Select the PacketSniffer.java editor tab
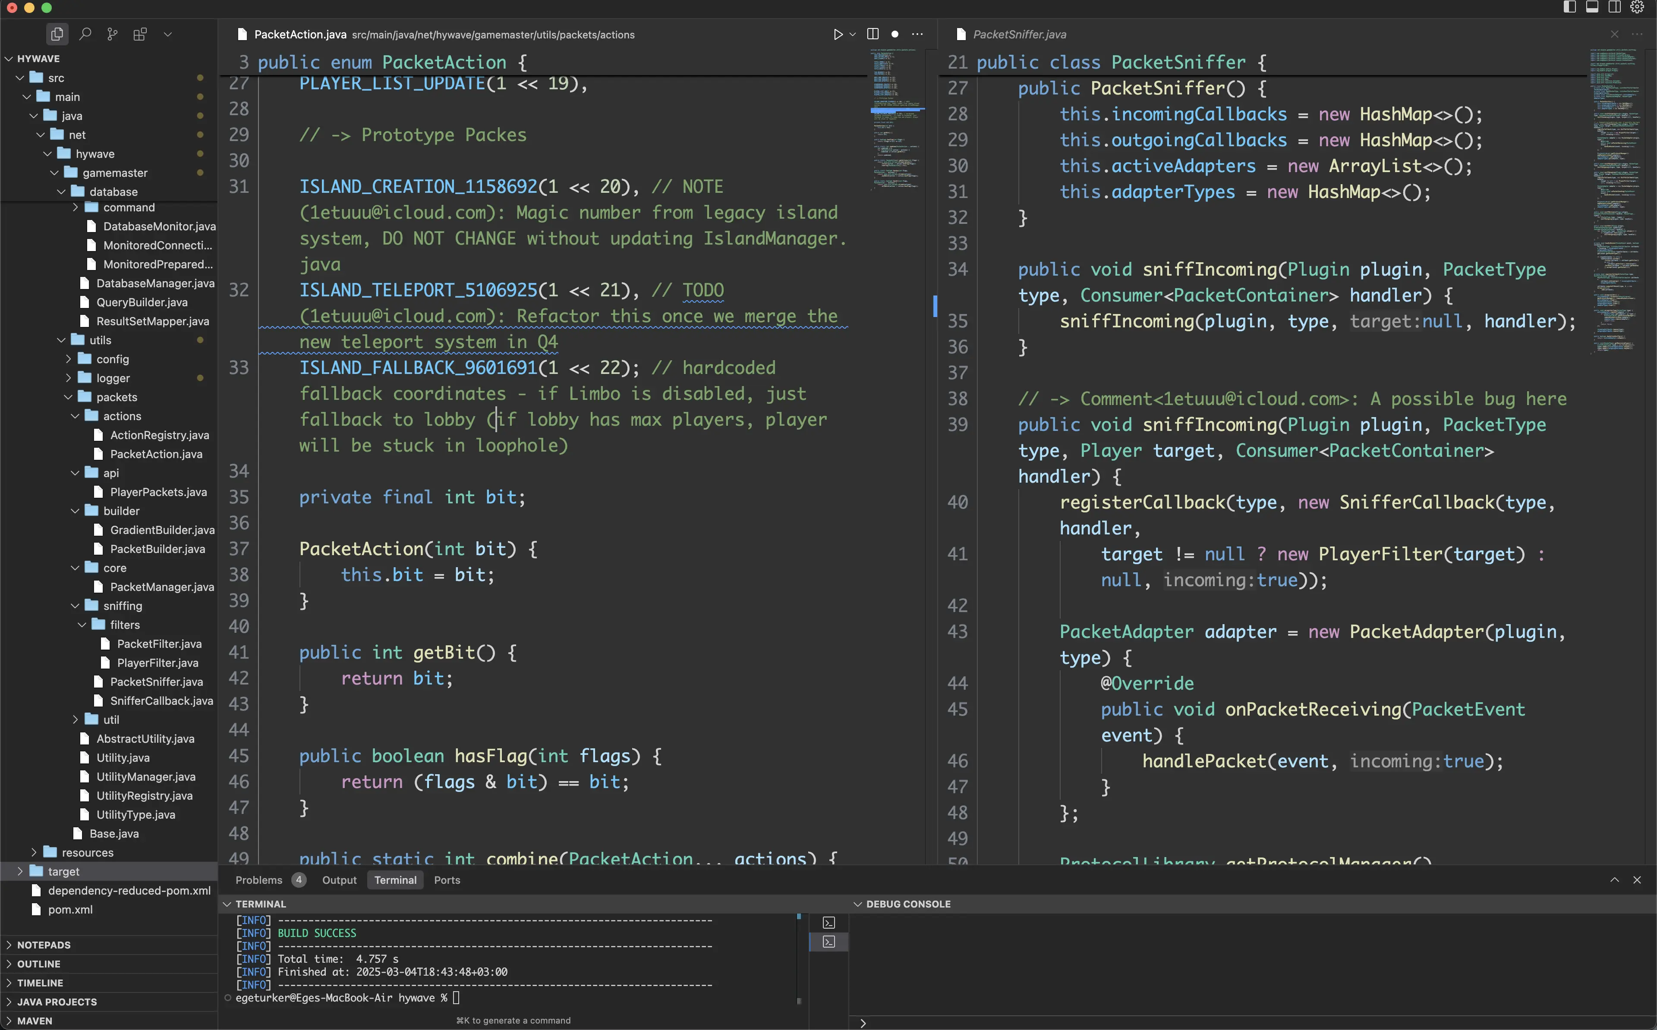Screen dimensions: 1657x1030 coord(1019,34)
